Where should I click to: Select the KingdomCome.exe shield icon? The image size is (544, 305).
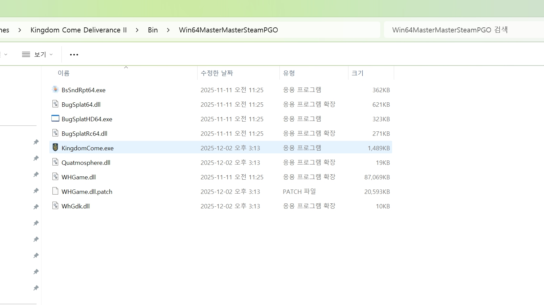click(55, 148)
